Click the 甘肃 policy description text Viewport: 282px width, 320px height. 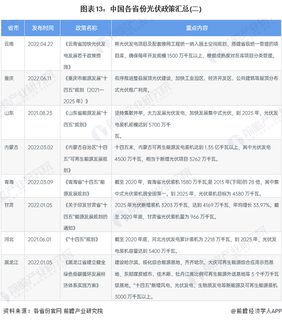(196, 210)
